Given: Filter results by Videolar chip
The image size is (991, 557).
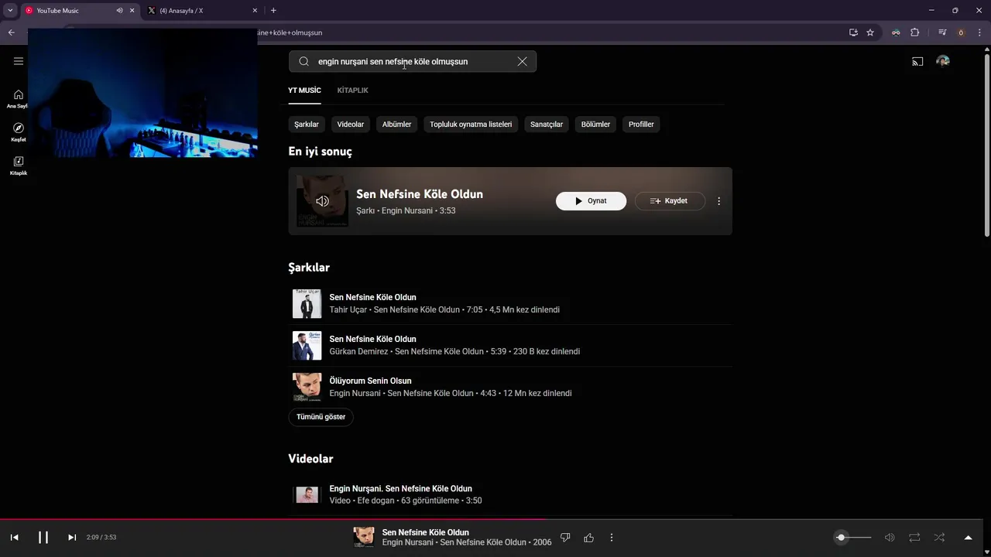Looking at the screenshot, I should (x=351, y=124).
